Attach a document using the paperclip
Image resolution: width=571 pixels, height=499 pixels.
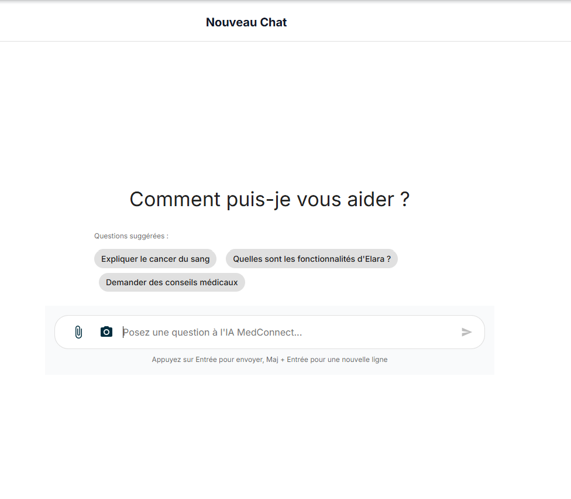pos(78,332)
